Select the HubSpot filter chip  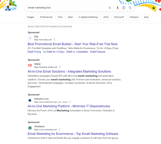[134, 17]
